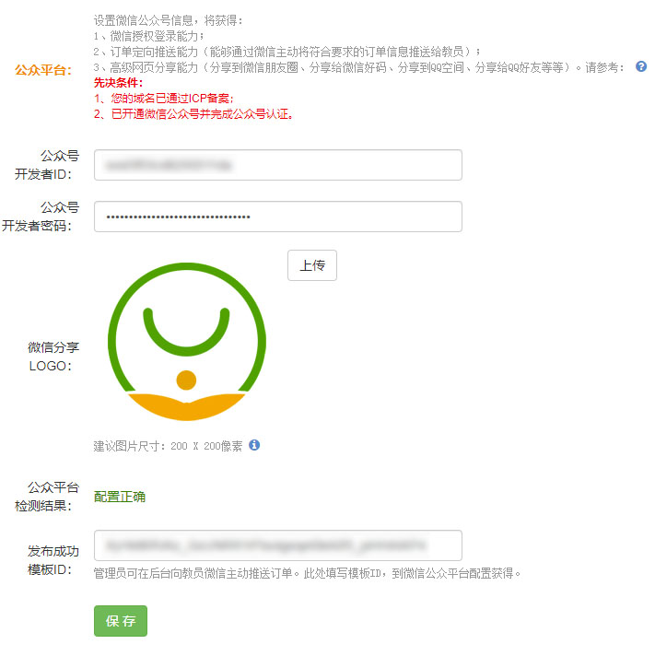
Task: Click the 上传 upload button
Action: (312, 265)
